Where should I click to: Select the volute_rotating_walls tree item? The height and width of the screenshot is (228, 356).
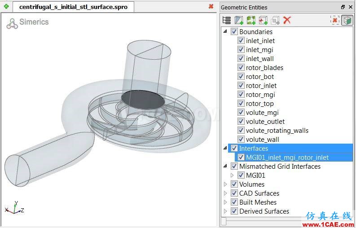pyautogui.click(x=277, y=131)
